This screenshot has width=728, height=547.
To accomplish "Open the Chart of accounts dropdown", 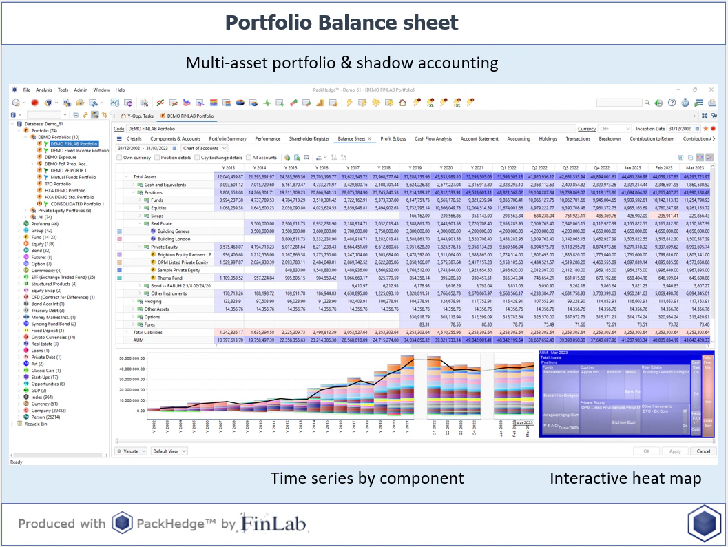I will point(224,148).
